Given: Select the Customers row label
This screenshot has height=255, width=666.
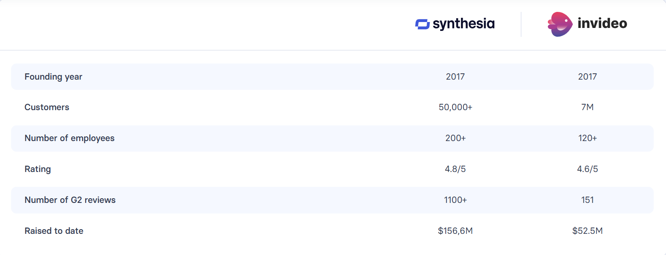Looking at the screenshot, I should point(47,107).
